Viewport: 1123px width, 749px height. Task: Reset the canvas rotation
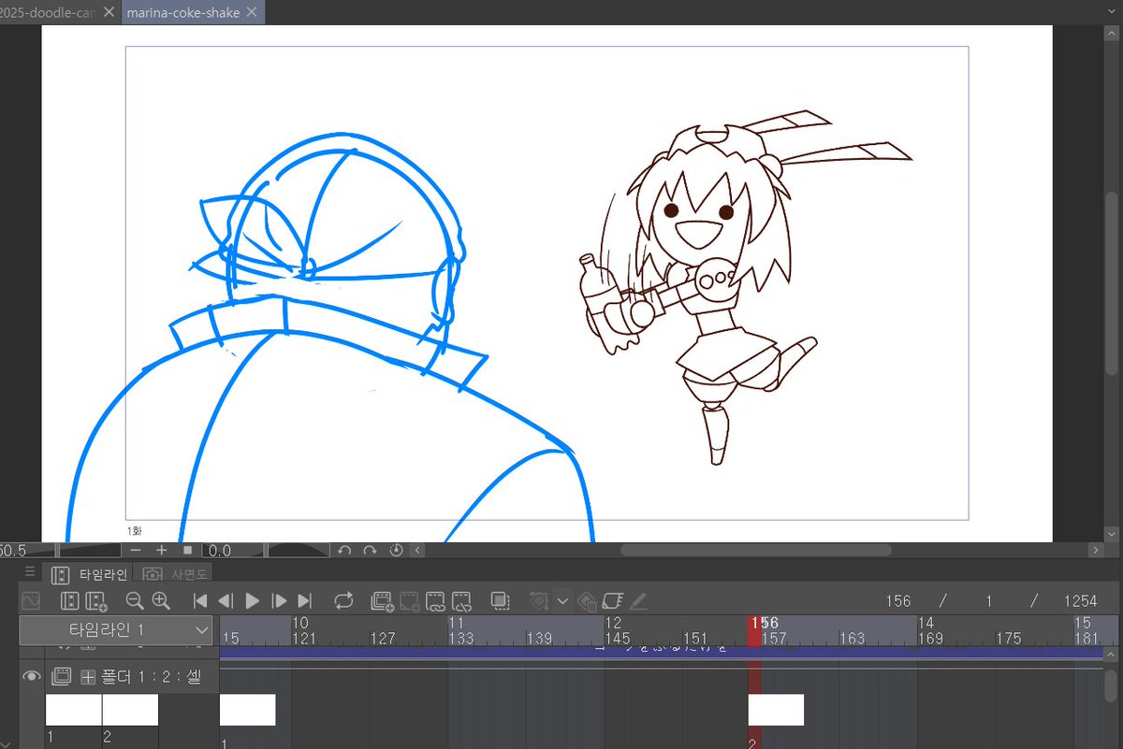point(397,551)
